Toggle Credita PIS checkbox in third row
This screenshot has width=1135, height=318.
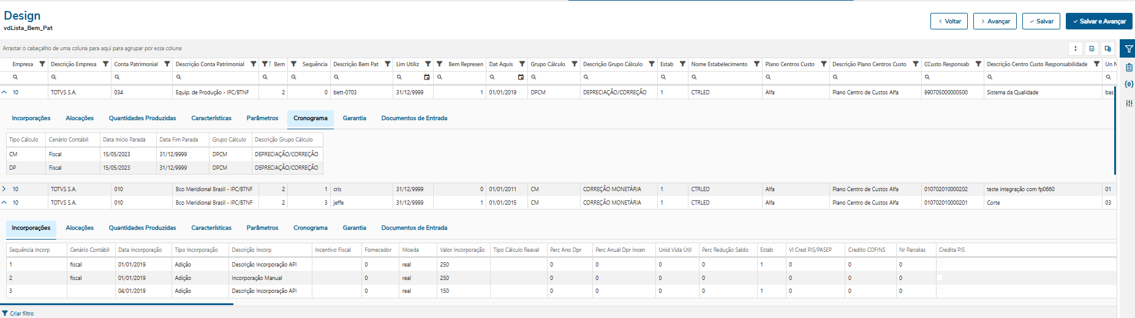click(940, 291)
